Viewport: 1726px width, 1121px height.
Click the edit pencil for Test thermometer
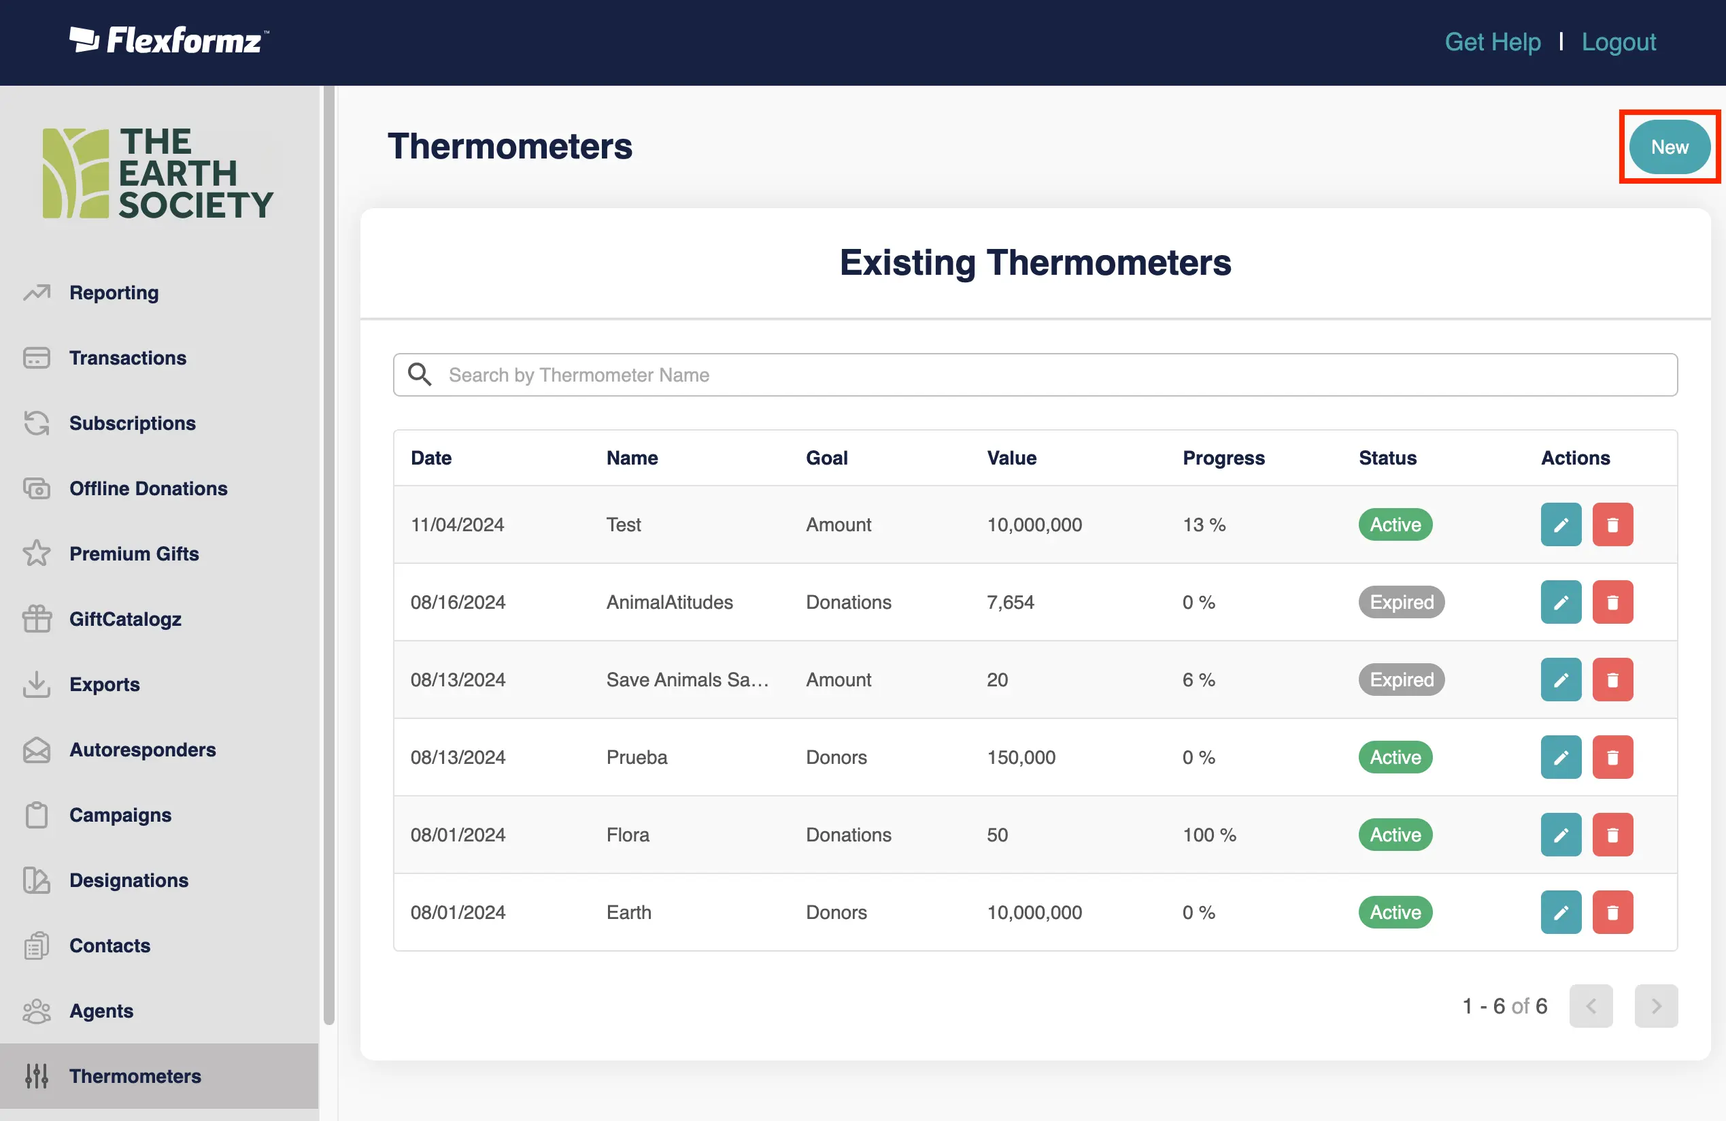pos(1561,524)
